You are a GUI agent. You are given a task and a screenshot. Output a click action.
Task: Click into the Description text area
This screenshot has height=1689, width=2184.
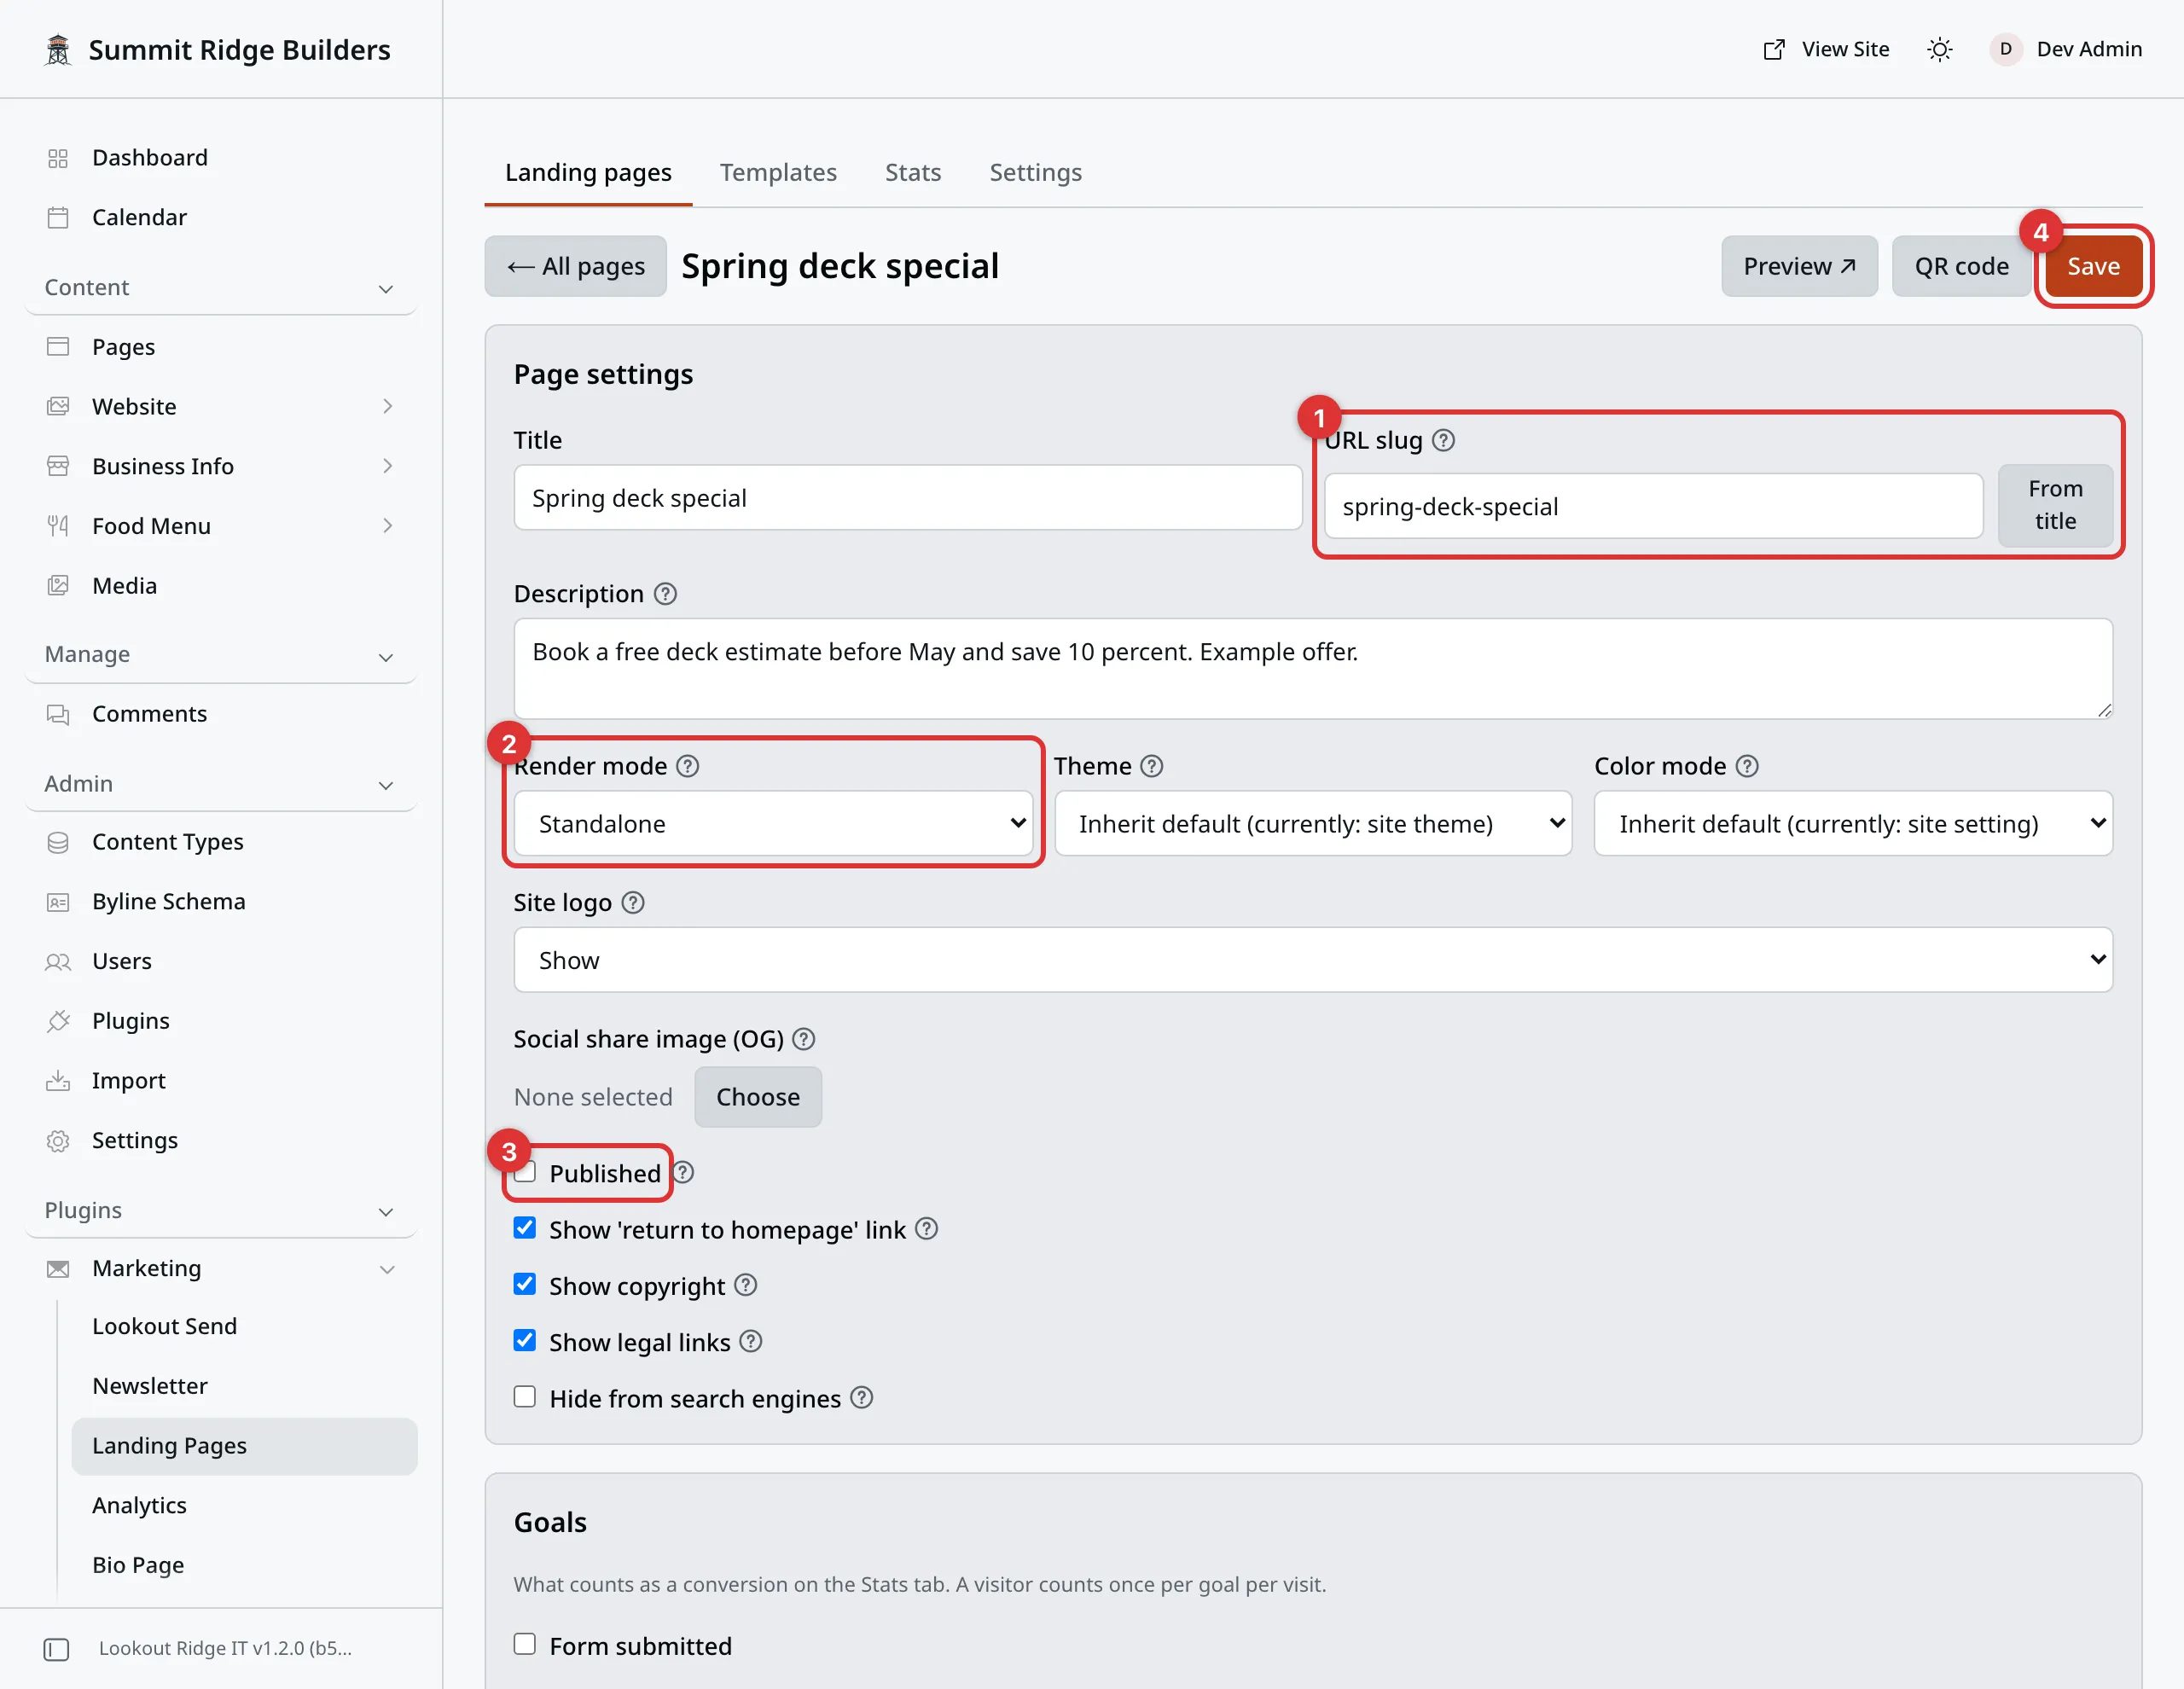(1313, 668)
